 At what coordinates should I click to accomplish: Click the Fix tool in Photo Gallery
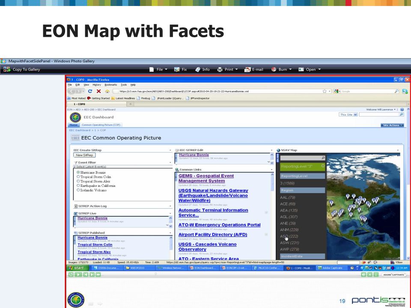tap(181, 69)
